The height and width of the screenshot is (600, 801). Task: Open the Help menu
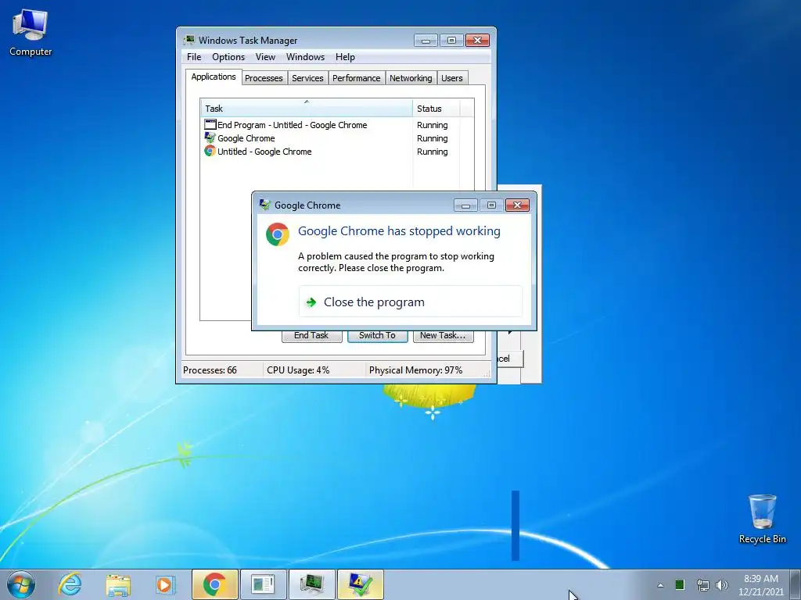click(x=345, y=57)
